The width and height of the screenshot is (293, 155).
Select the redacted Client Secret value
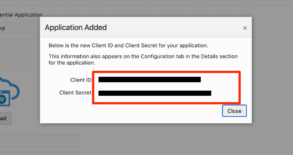155,93
